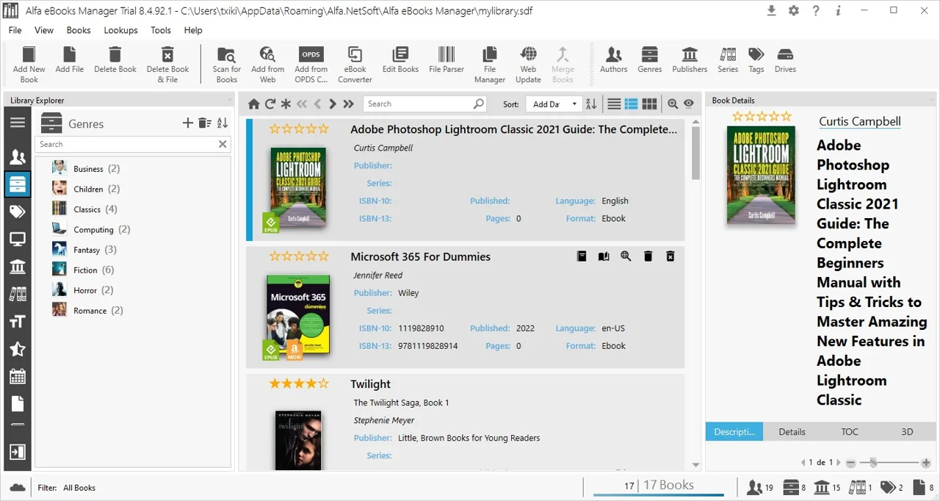Click Delete Book & File icon
Image resolution: width=940 pixels, height=501 pixels.
pos(167,54)
